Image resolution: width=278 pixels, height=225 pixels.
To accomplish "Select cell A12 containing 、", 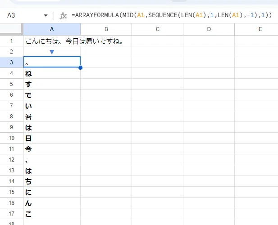I will click(52, 159).
